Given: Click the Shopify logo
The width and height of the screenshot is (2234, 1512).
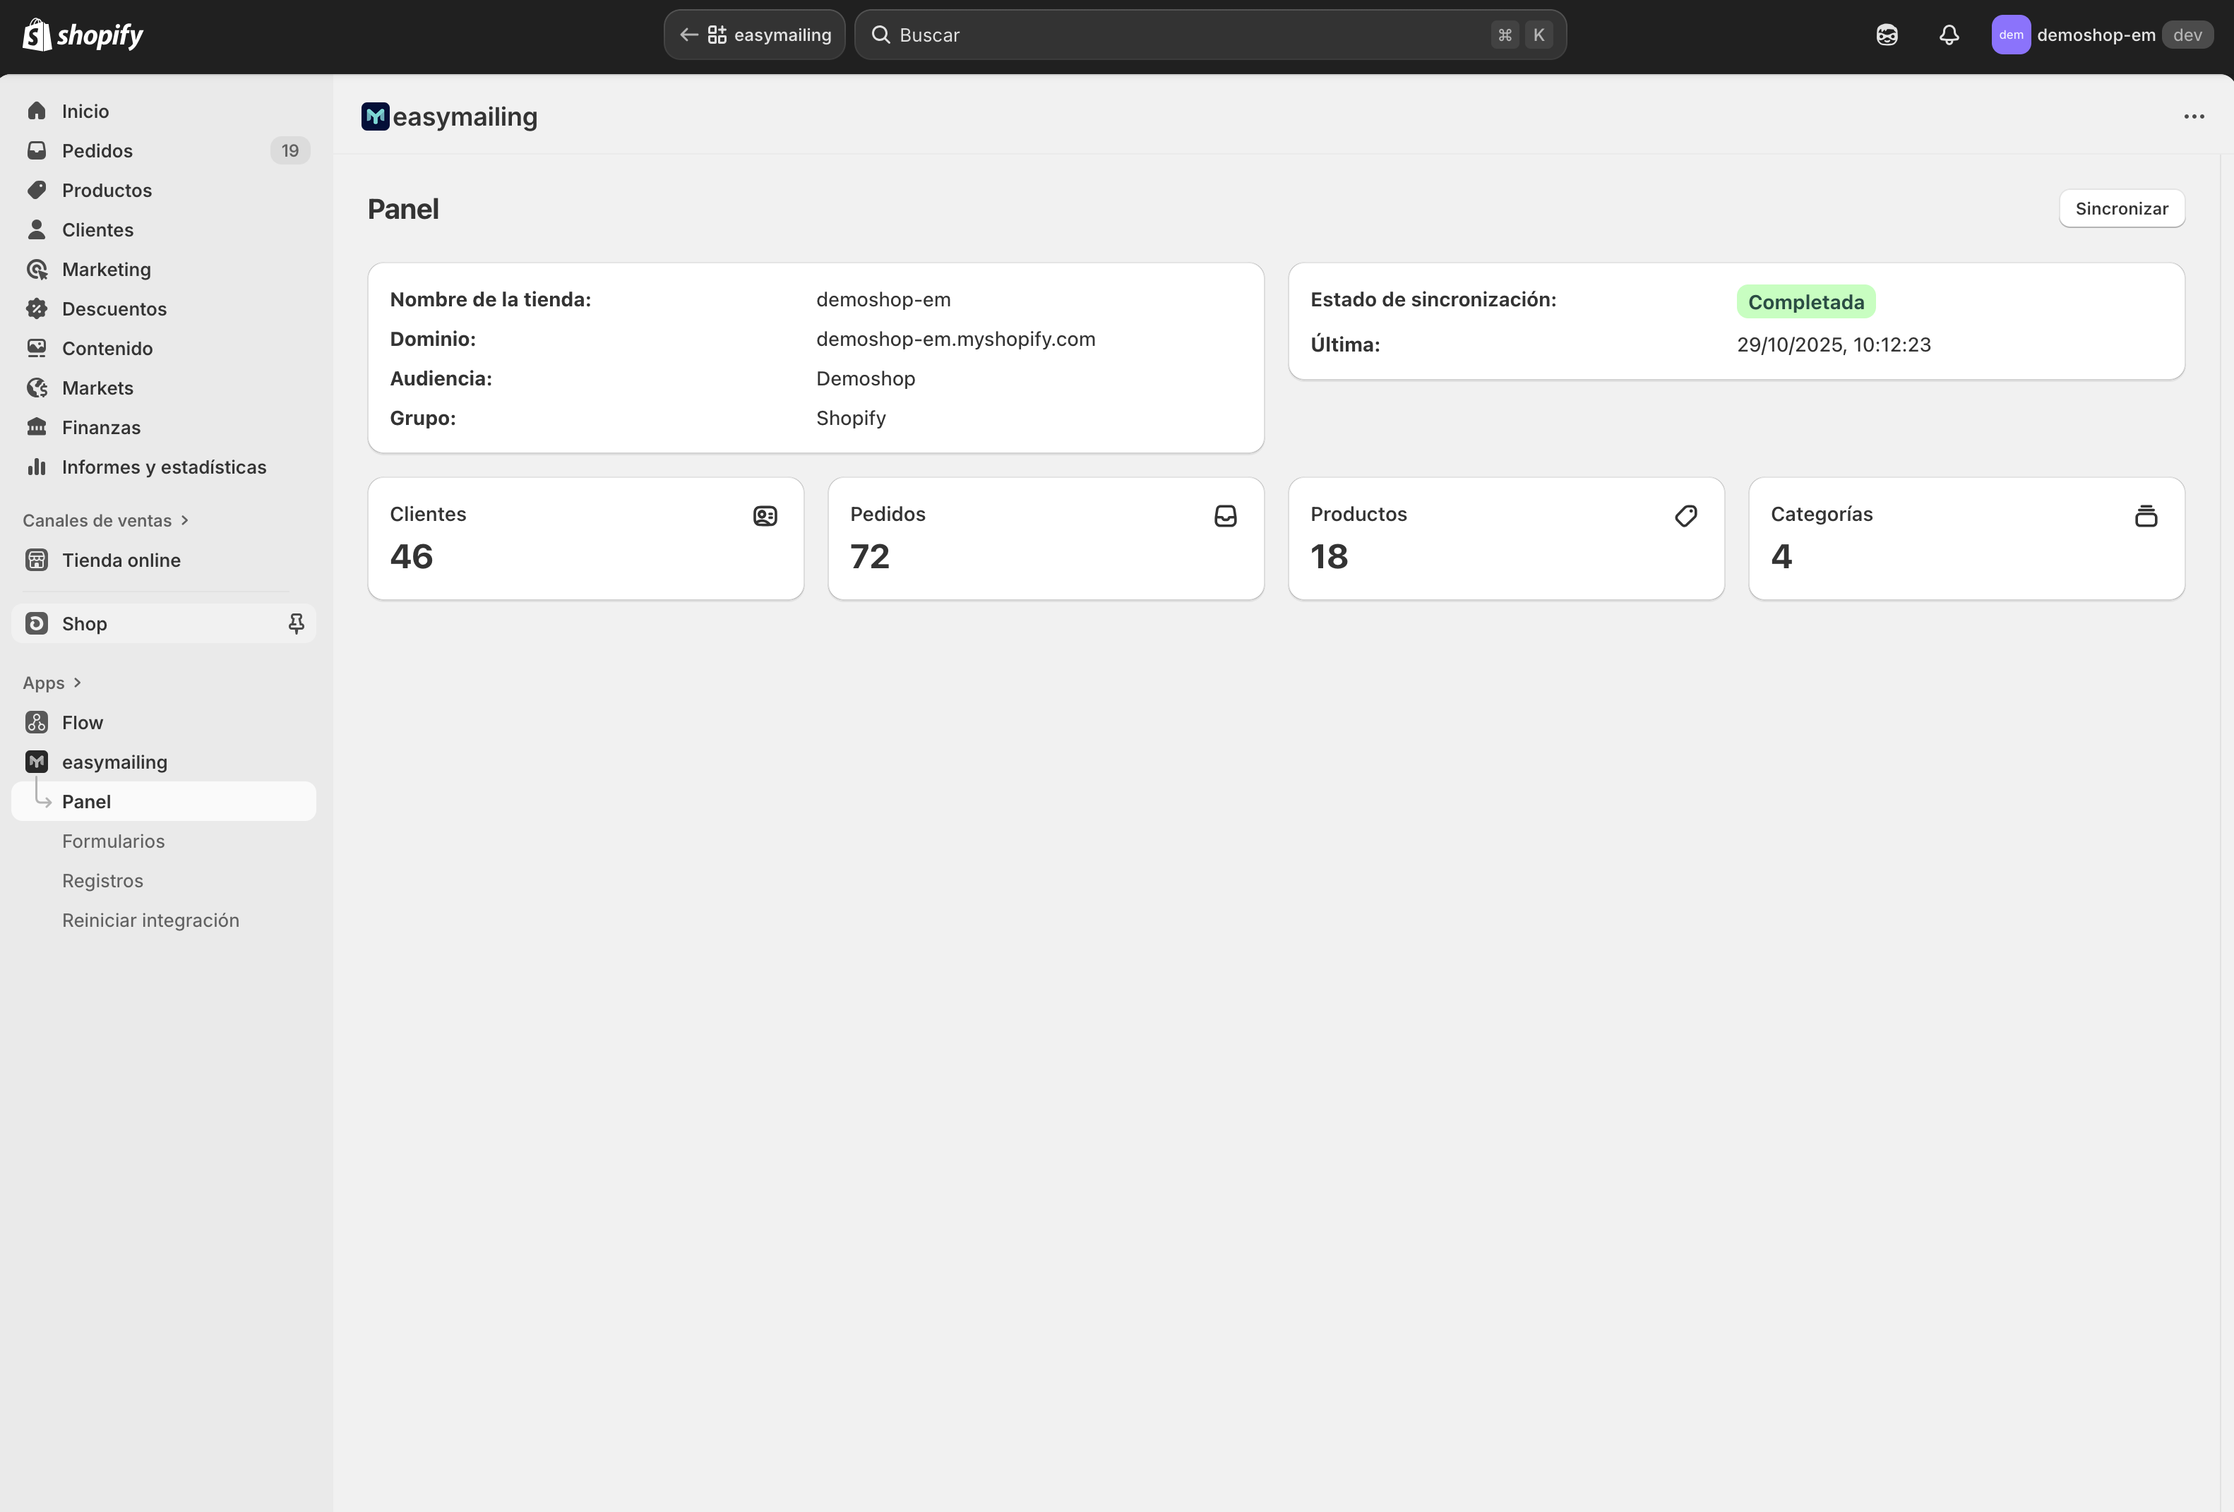Looking at the screenshot, I should [x=83, y=35].
